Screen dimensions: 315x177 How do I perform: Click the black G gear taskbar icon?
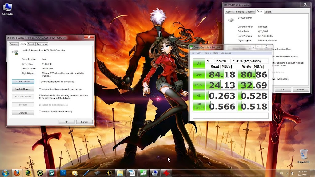pyautogui.click(x=40, y=173)
